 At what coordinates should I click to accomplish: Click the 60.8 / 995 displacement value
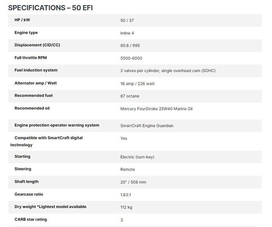[130, 45]
